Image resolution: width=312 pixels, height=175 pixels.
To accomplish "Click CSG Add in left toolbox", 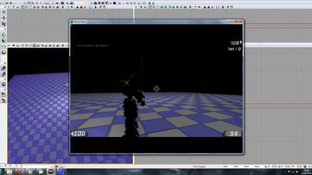I will (3, 68).
